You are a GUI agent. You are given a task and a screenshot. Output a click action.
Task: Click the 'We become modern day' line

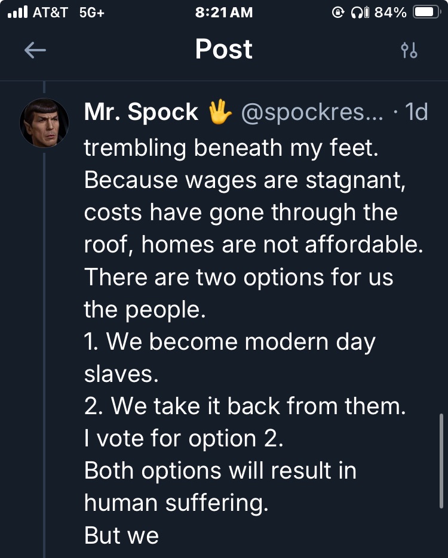pyautogui.click(x=230, y=343)
